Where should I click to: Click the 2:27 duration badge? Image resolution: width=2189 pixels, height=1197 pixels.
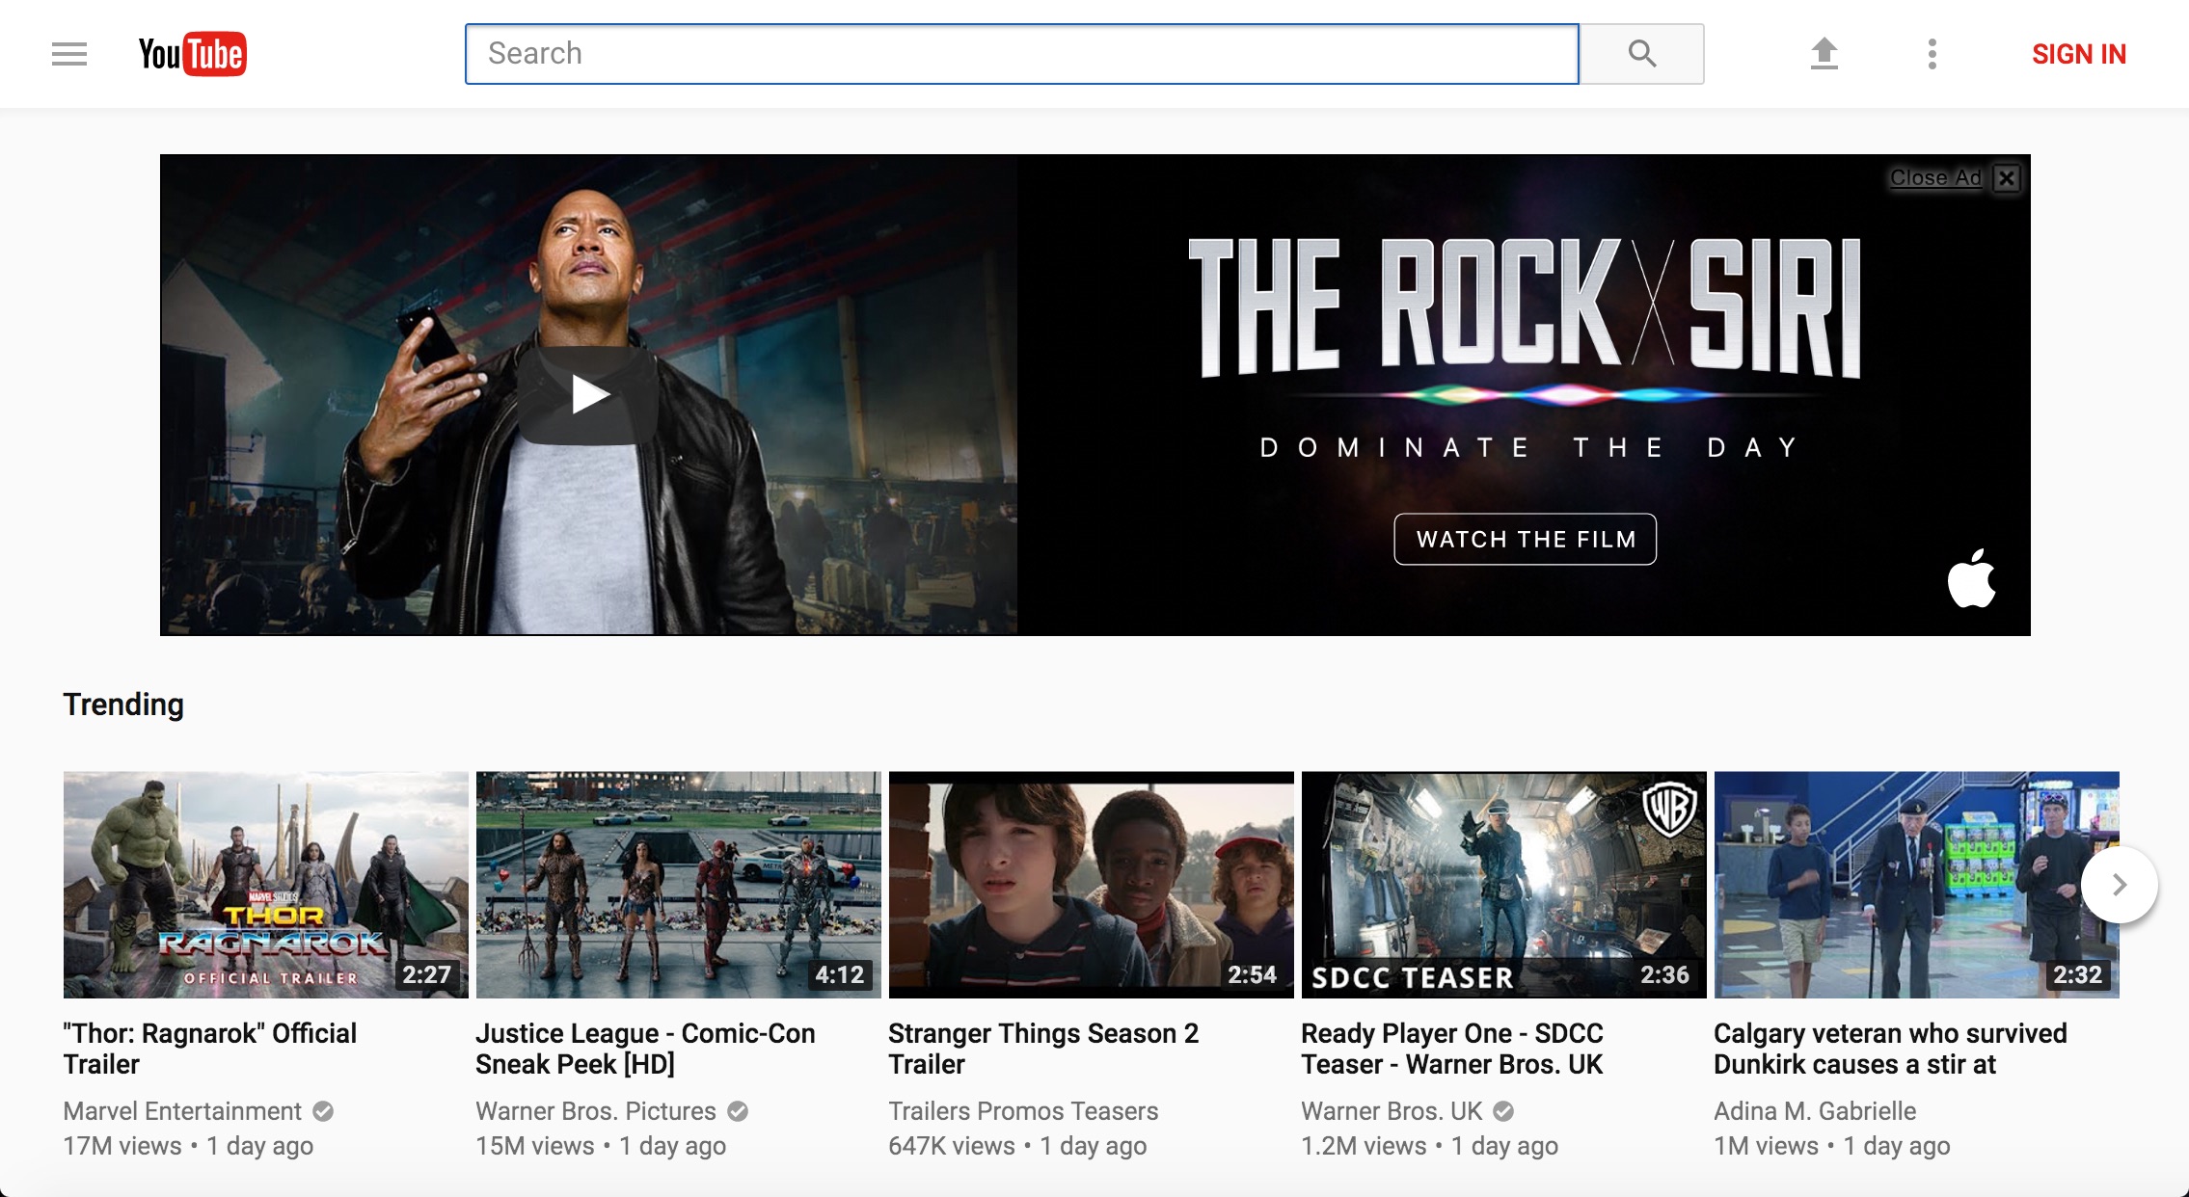[x=427, y=974]
